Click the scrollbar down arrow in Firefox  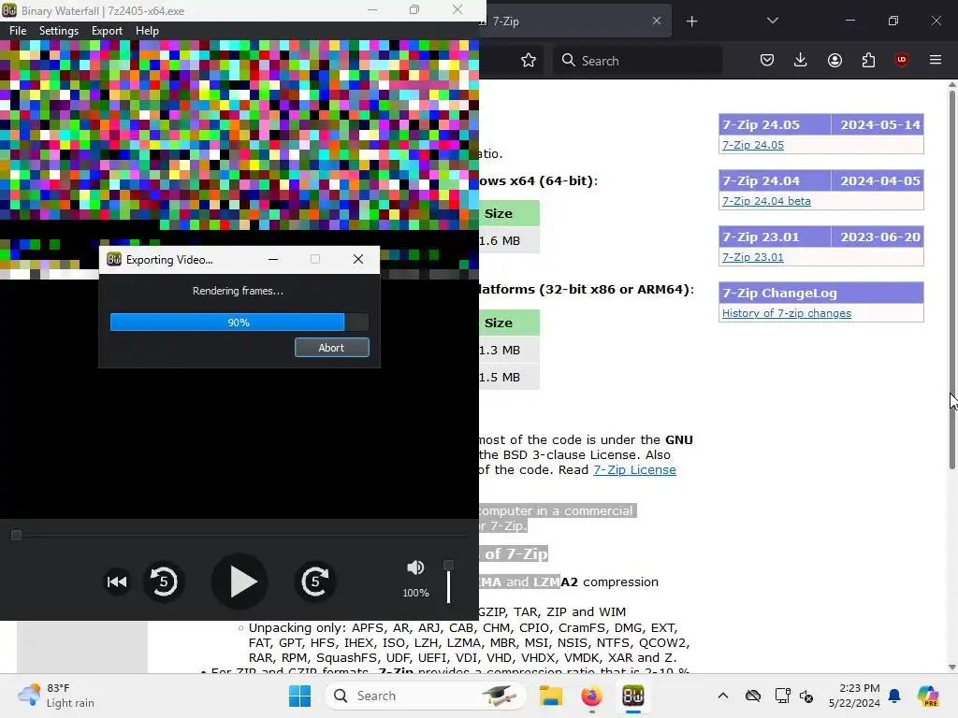click(951, 668)
